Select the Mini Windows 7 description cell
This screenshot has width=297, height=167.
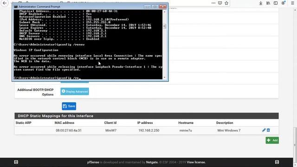coord(229,130)
